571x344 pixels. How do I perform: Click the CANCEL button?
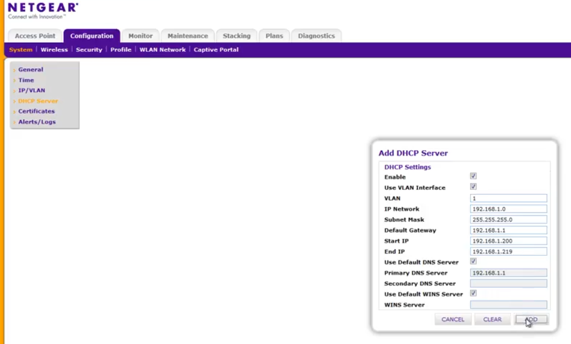coord(453,319)
